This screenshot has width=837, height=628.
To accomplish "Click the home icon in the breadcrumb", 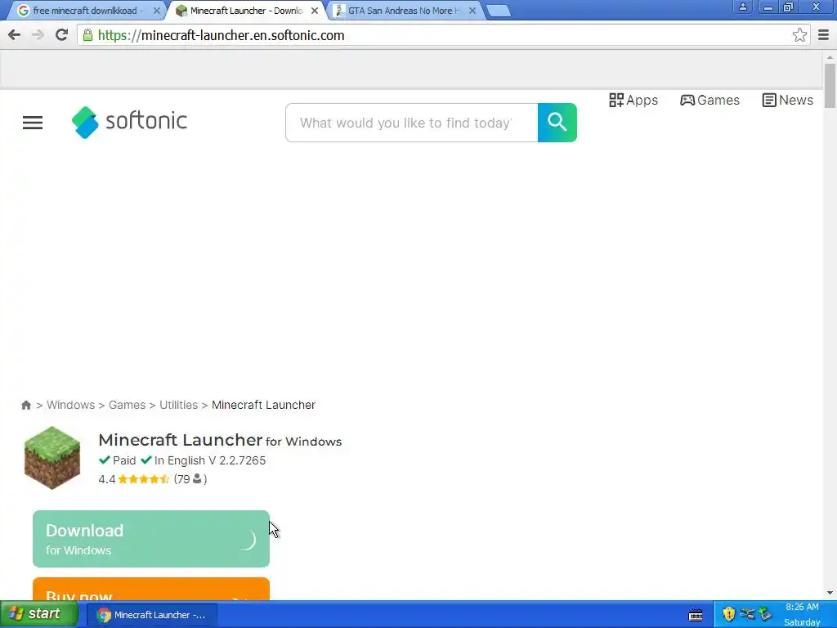I will click(x=26, y=405).
